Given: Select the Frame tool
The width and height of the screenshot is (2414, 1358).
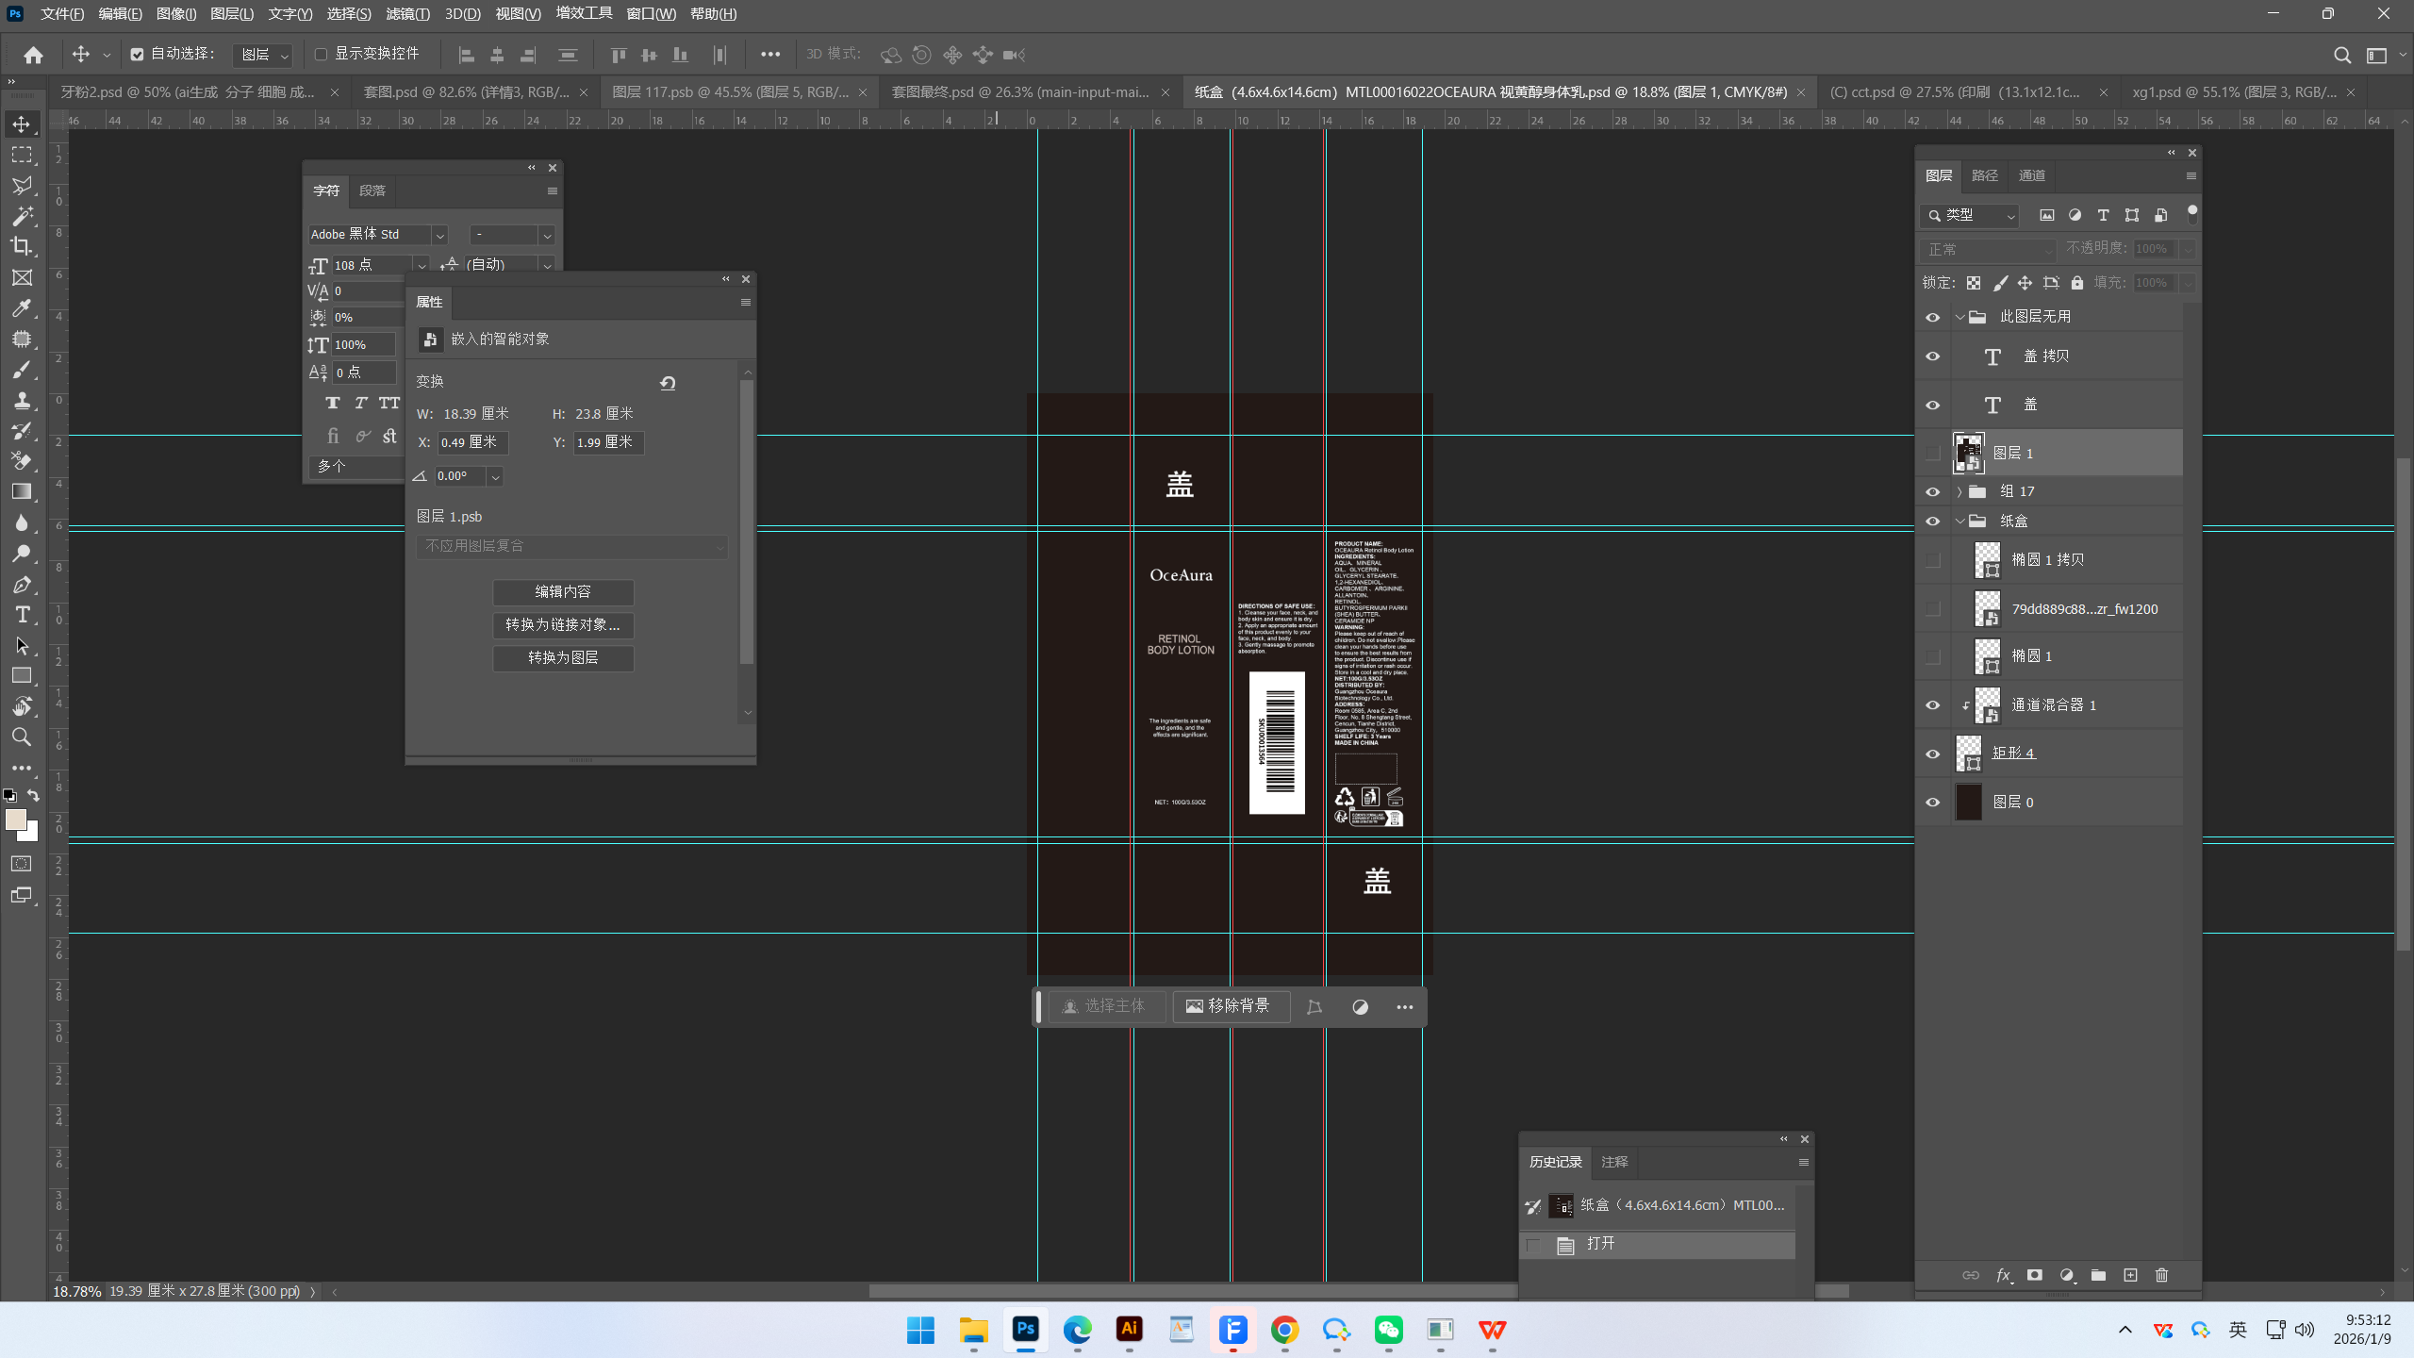Looking at the screenshot, I should click(x=21, y=277).
